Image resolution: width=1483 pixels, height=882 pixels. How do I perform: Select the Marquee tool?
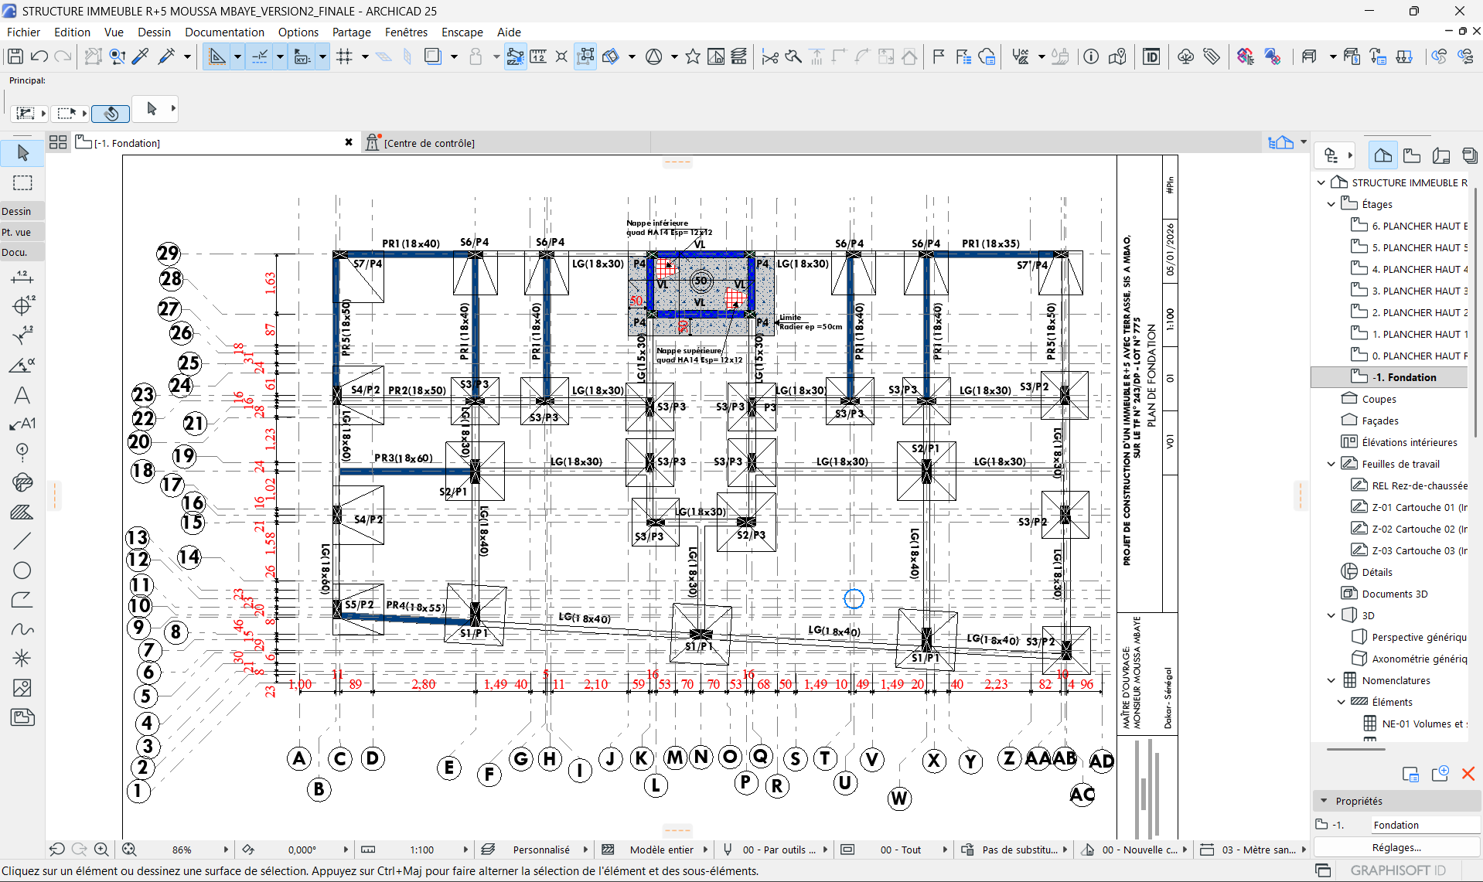[22, 183]
